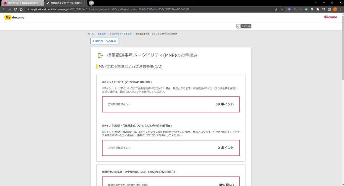Open the browser home page icon
The image size is (344, 186).
click(21, 9)
